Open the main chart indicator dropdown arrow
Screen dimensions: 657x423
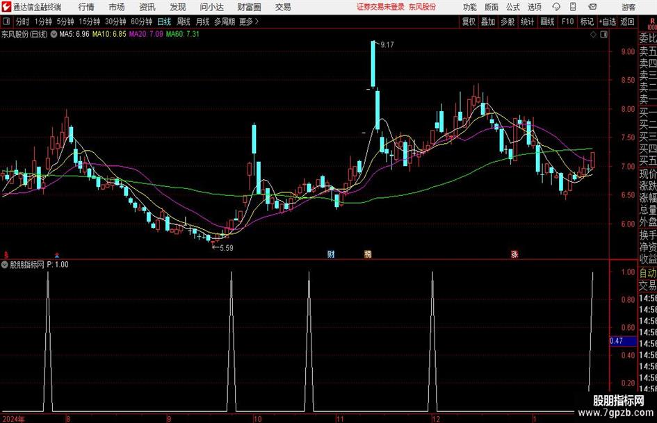54,34
